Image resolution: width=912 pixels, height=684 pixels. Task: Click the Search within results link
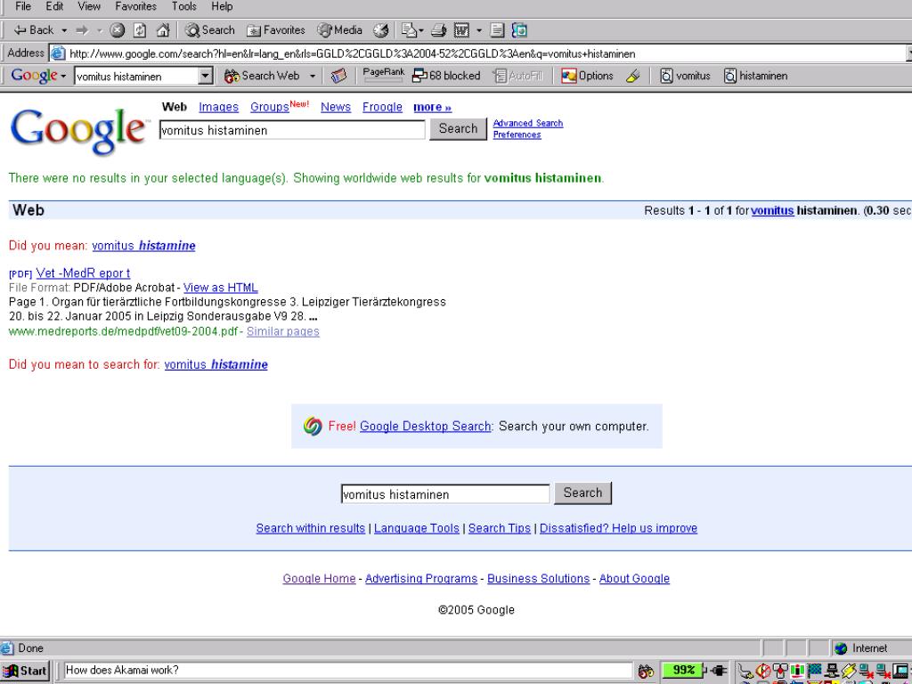tap(311, 528)
